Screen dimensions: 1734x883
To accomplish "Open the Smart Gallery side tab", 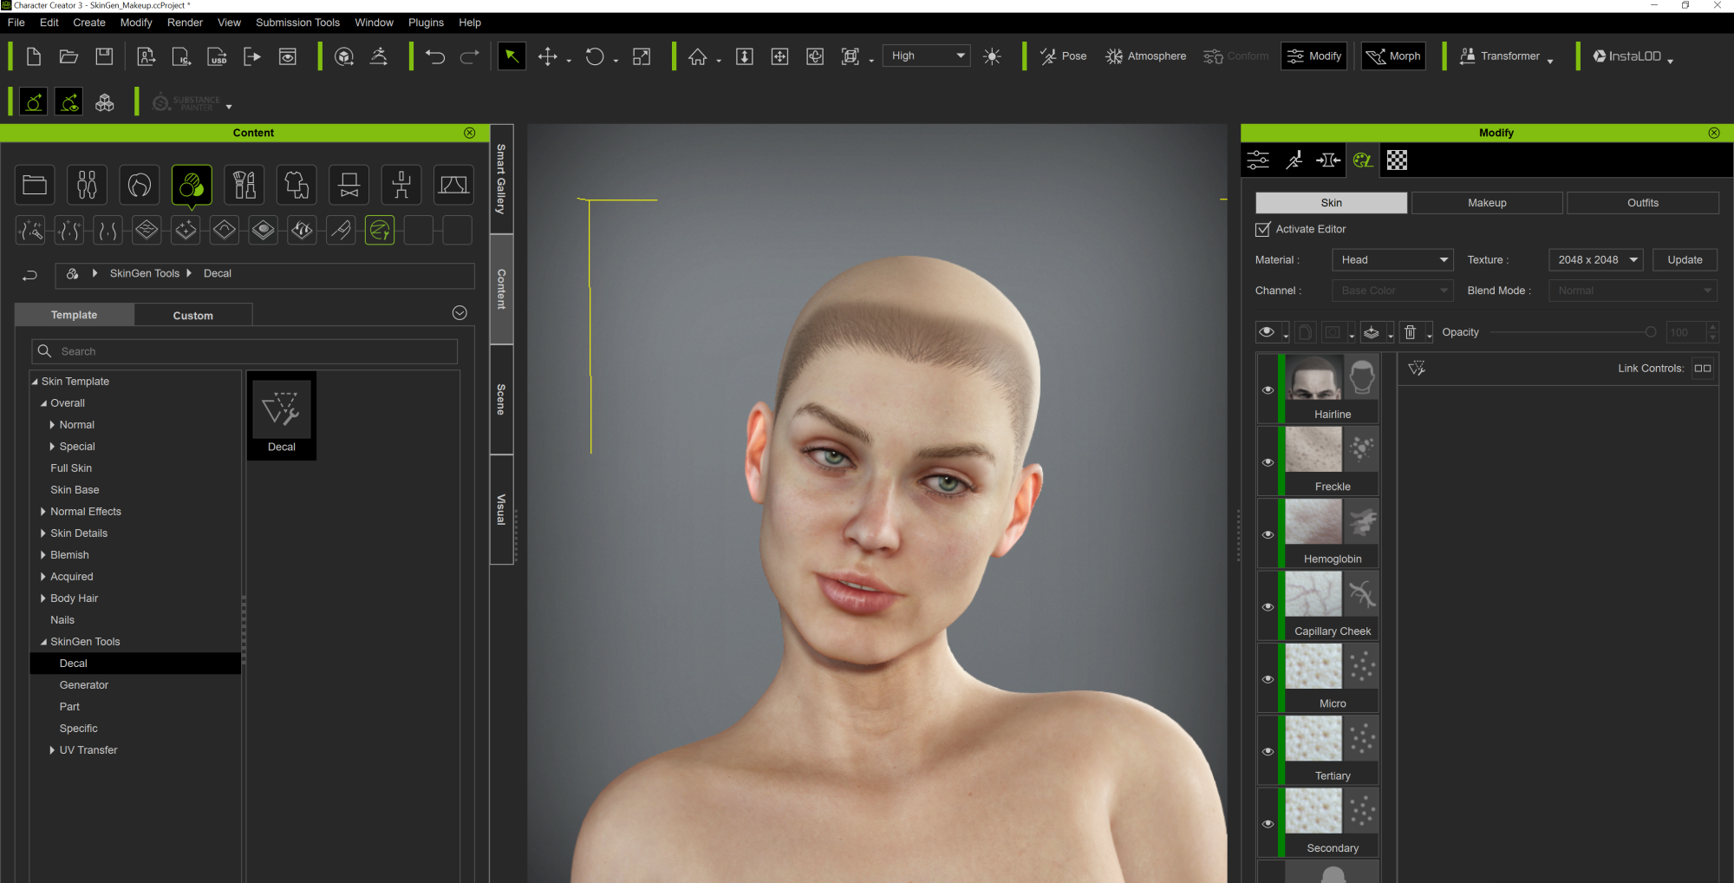I will point(501,180).
